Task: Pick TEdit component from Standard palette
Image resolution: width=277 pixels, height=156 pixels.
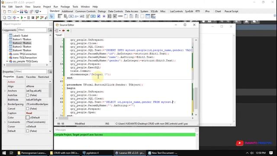Action: [82, 16]
